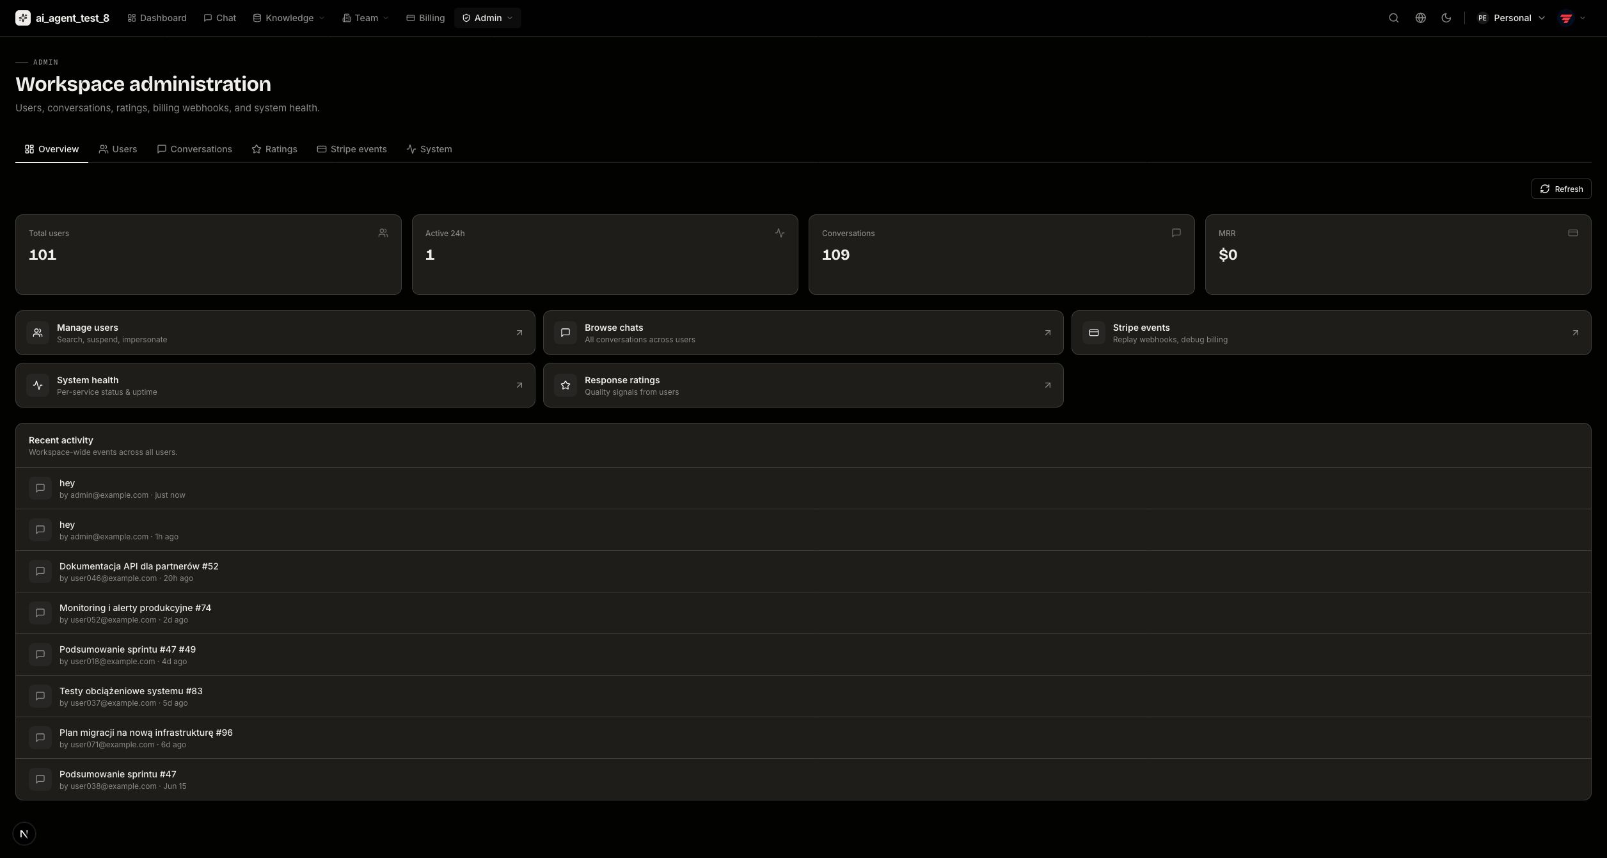1607x858 pixels.
Task: Click the Total users value 101
Action: pos(42,255)
